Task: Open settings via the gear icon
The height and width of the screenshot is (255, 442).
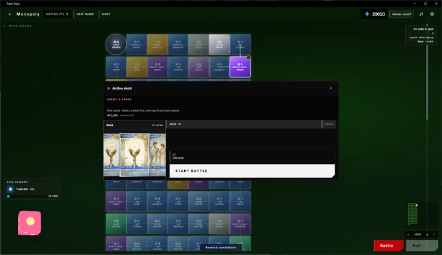Action: click(432, 14)
